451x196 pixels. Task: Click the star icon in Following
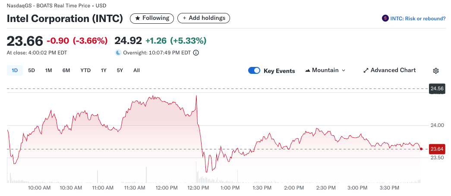pos(138,18)
